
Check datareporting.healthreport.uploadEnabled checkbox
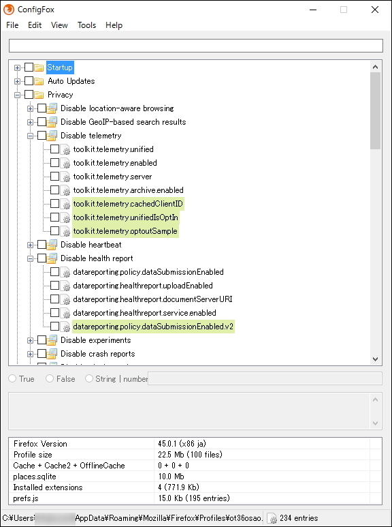tap(54, 286)
